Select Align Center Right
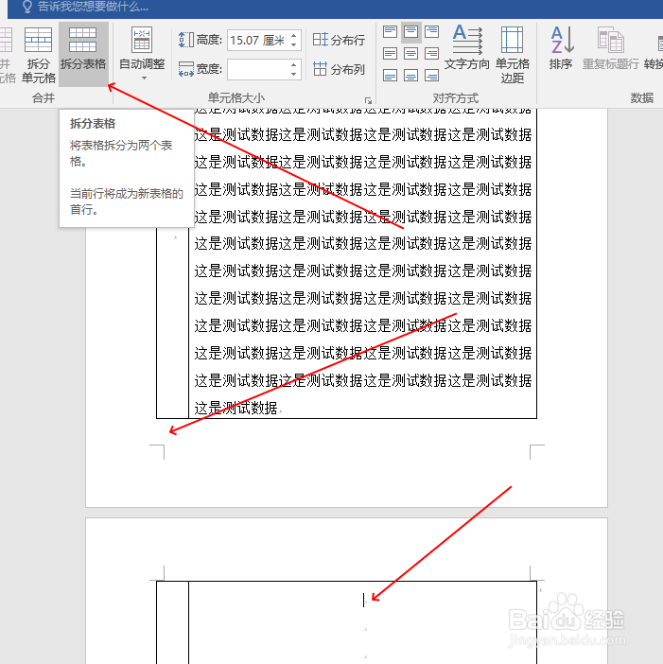This screenshot has width=663, height=664. pos(431,54)
